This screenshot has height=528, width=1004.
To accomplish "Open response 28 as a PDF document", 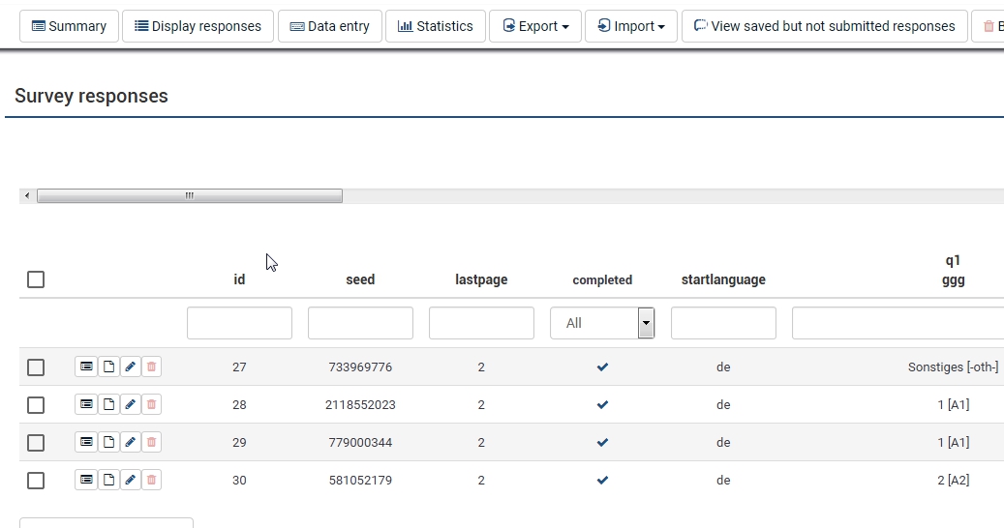I will [x=108, y=405].
